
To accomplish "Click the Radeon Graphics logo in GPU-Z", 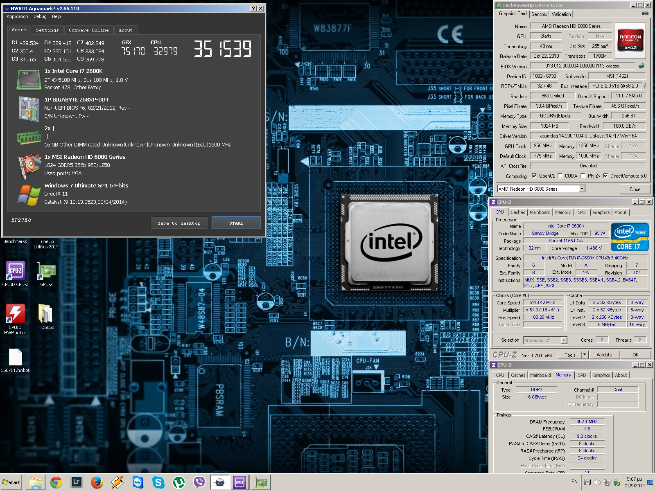I will [x=630, y=40].
